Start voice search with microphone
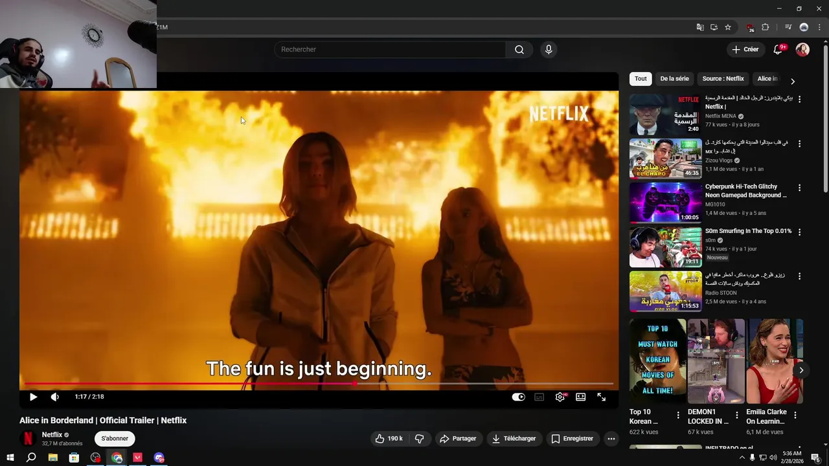This screenshot has height=466, width=829. 549,49
